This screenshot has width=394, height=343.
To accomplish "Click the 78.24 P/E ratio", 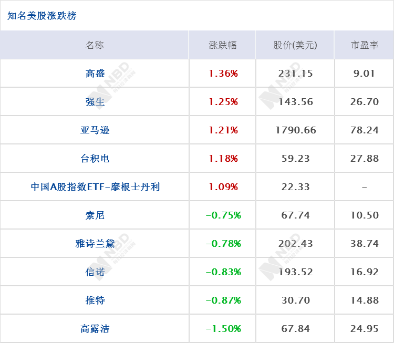I will click(x=365, y=130).
